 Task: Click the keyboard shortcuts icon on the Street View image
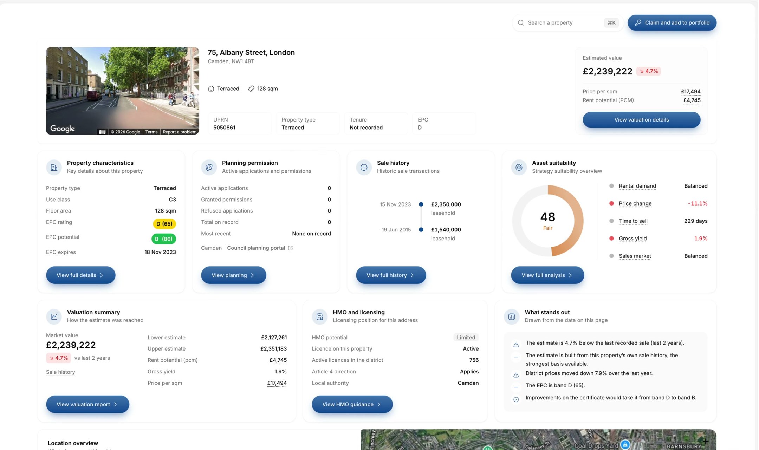tap(102, 132)
